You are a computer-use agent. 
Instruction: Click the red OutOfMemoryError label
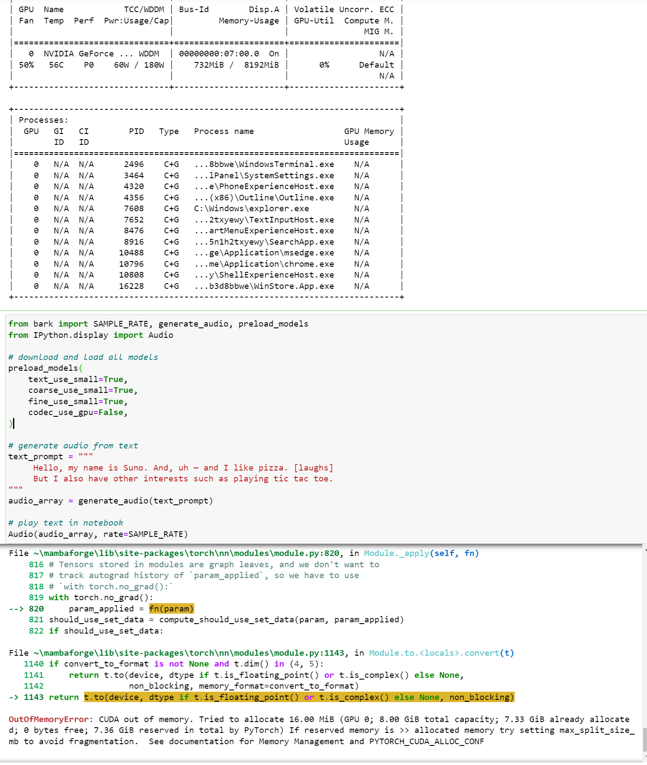(x=49, y=719)
